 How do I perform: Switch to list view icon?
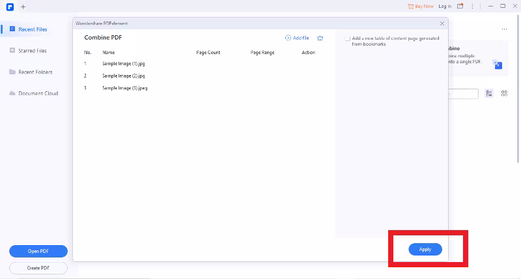click(489, 93)
